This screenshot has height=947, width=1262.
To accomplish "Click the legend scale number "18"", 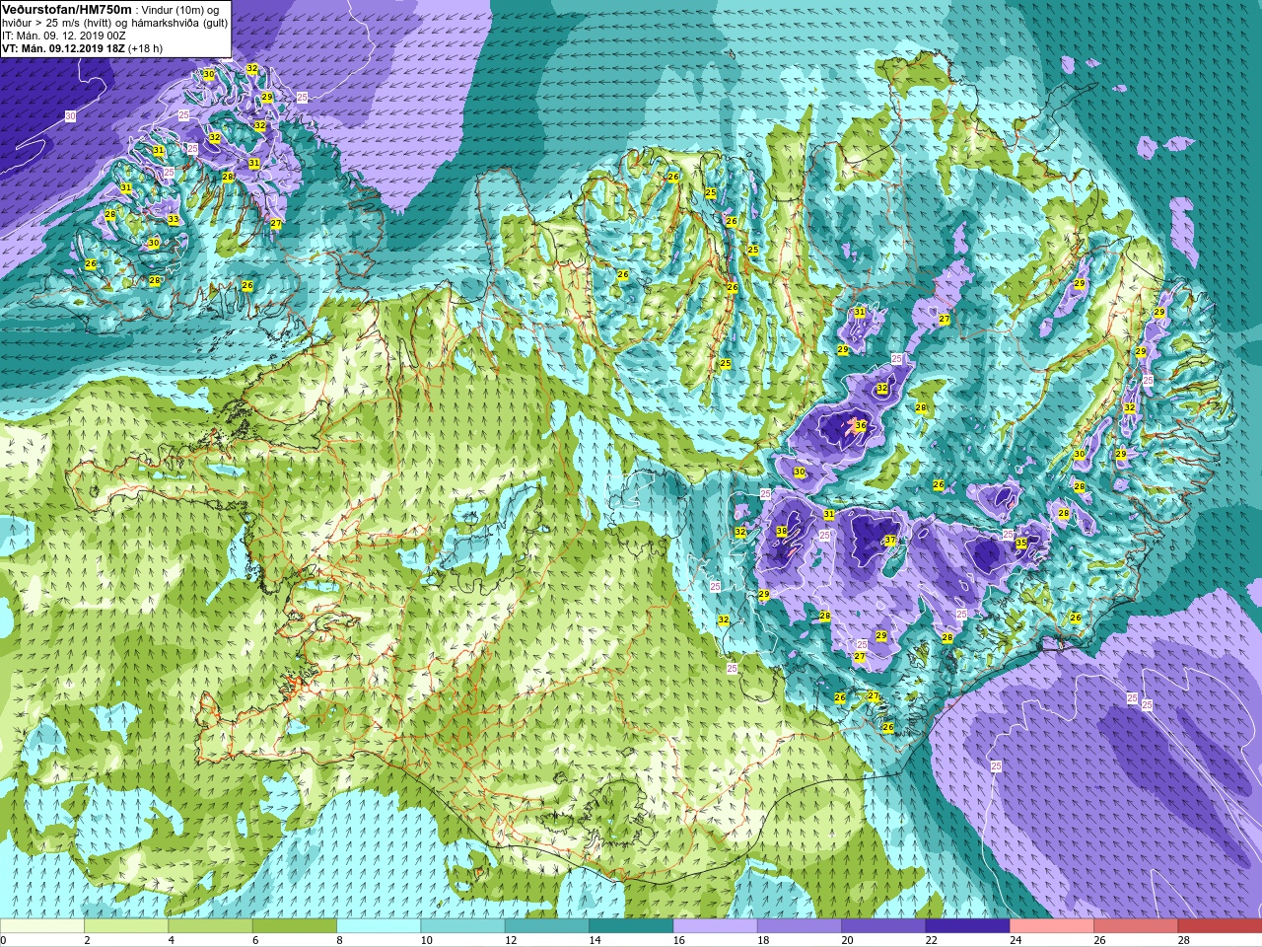I will coord(762,940).
